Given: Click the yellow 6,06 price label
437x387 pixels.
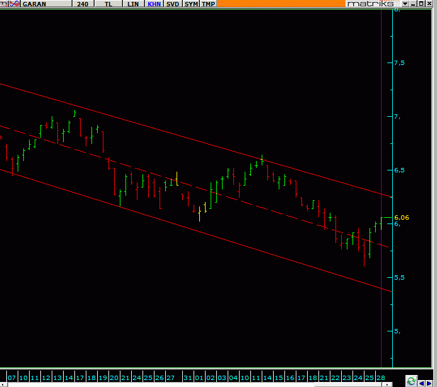Looking at the screenshot, I should pos(401,217).
